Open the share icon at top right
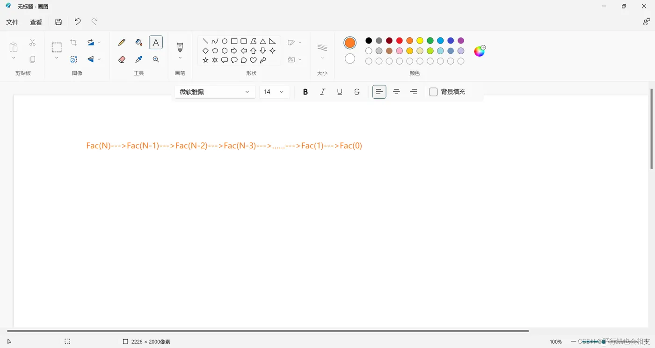This screenshot has height=348, width=655. [647, 22]
